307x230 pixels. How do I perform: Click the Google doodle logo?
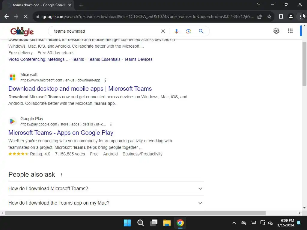[22, 31]
